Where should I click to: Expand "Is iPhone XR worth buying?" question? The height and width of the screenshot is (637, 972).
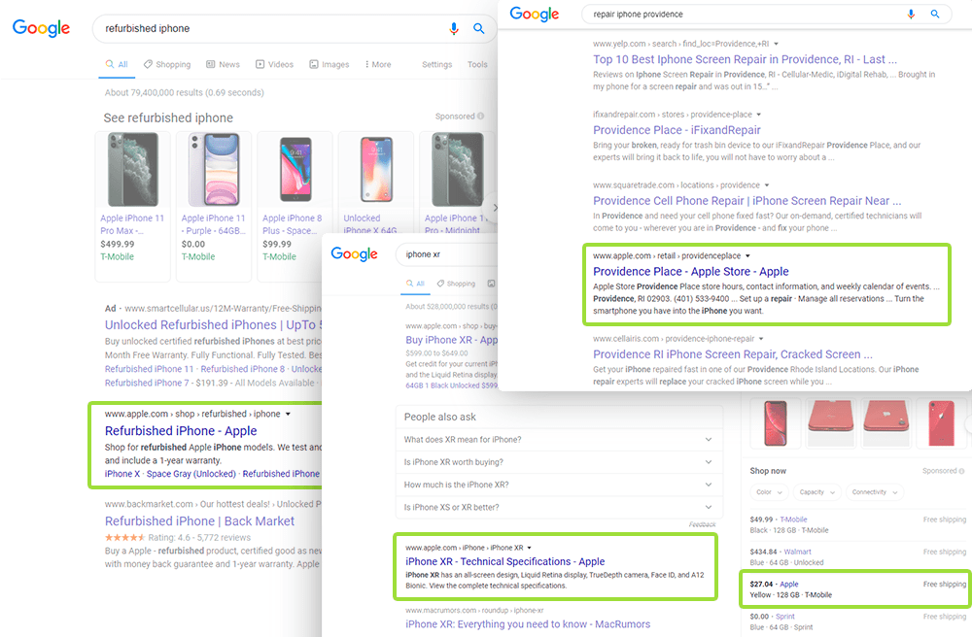click(x=559, y=462)
